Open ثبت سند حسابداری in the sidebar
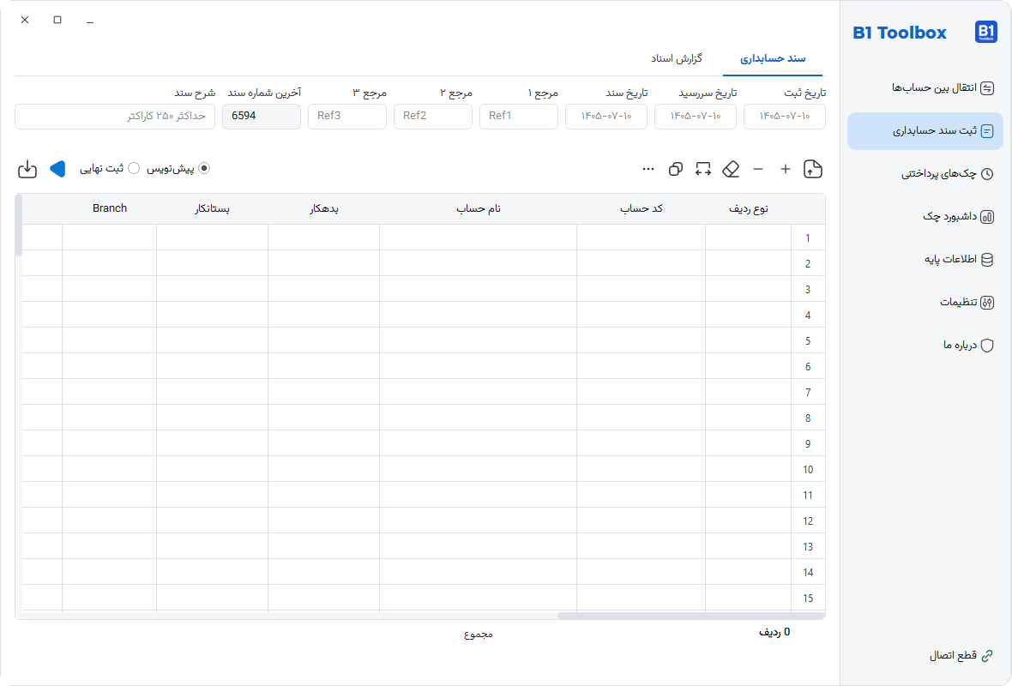This screenshot has width=1012, height=686. [925, 131]
